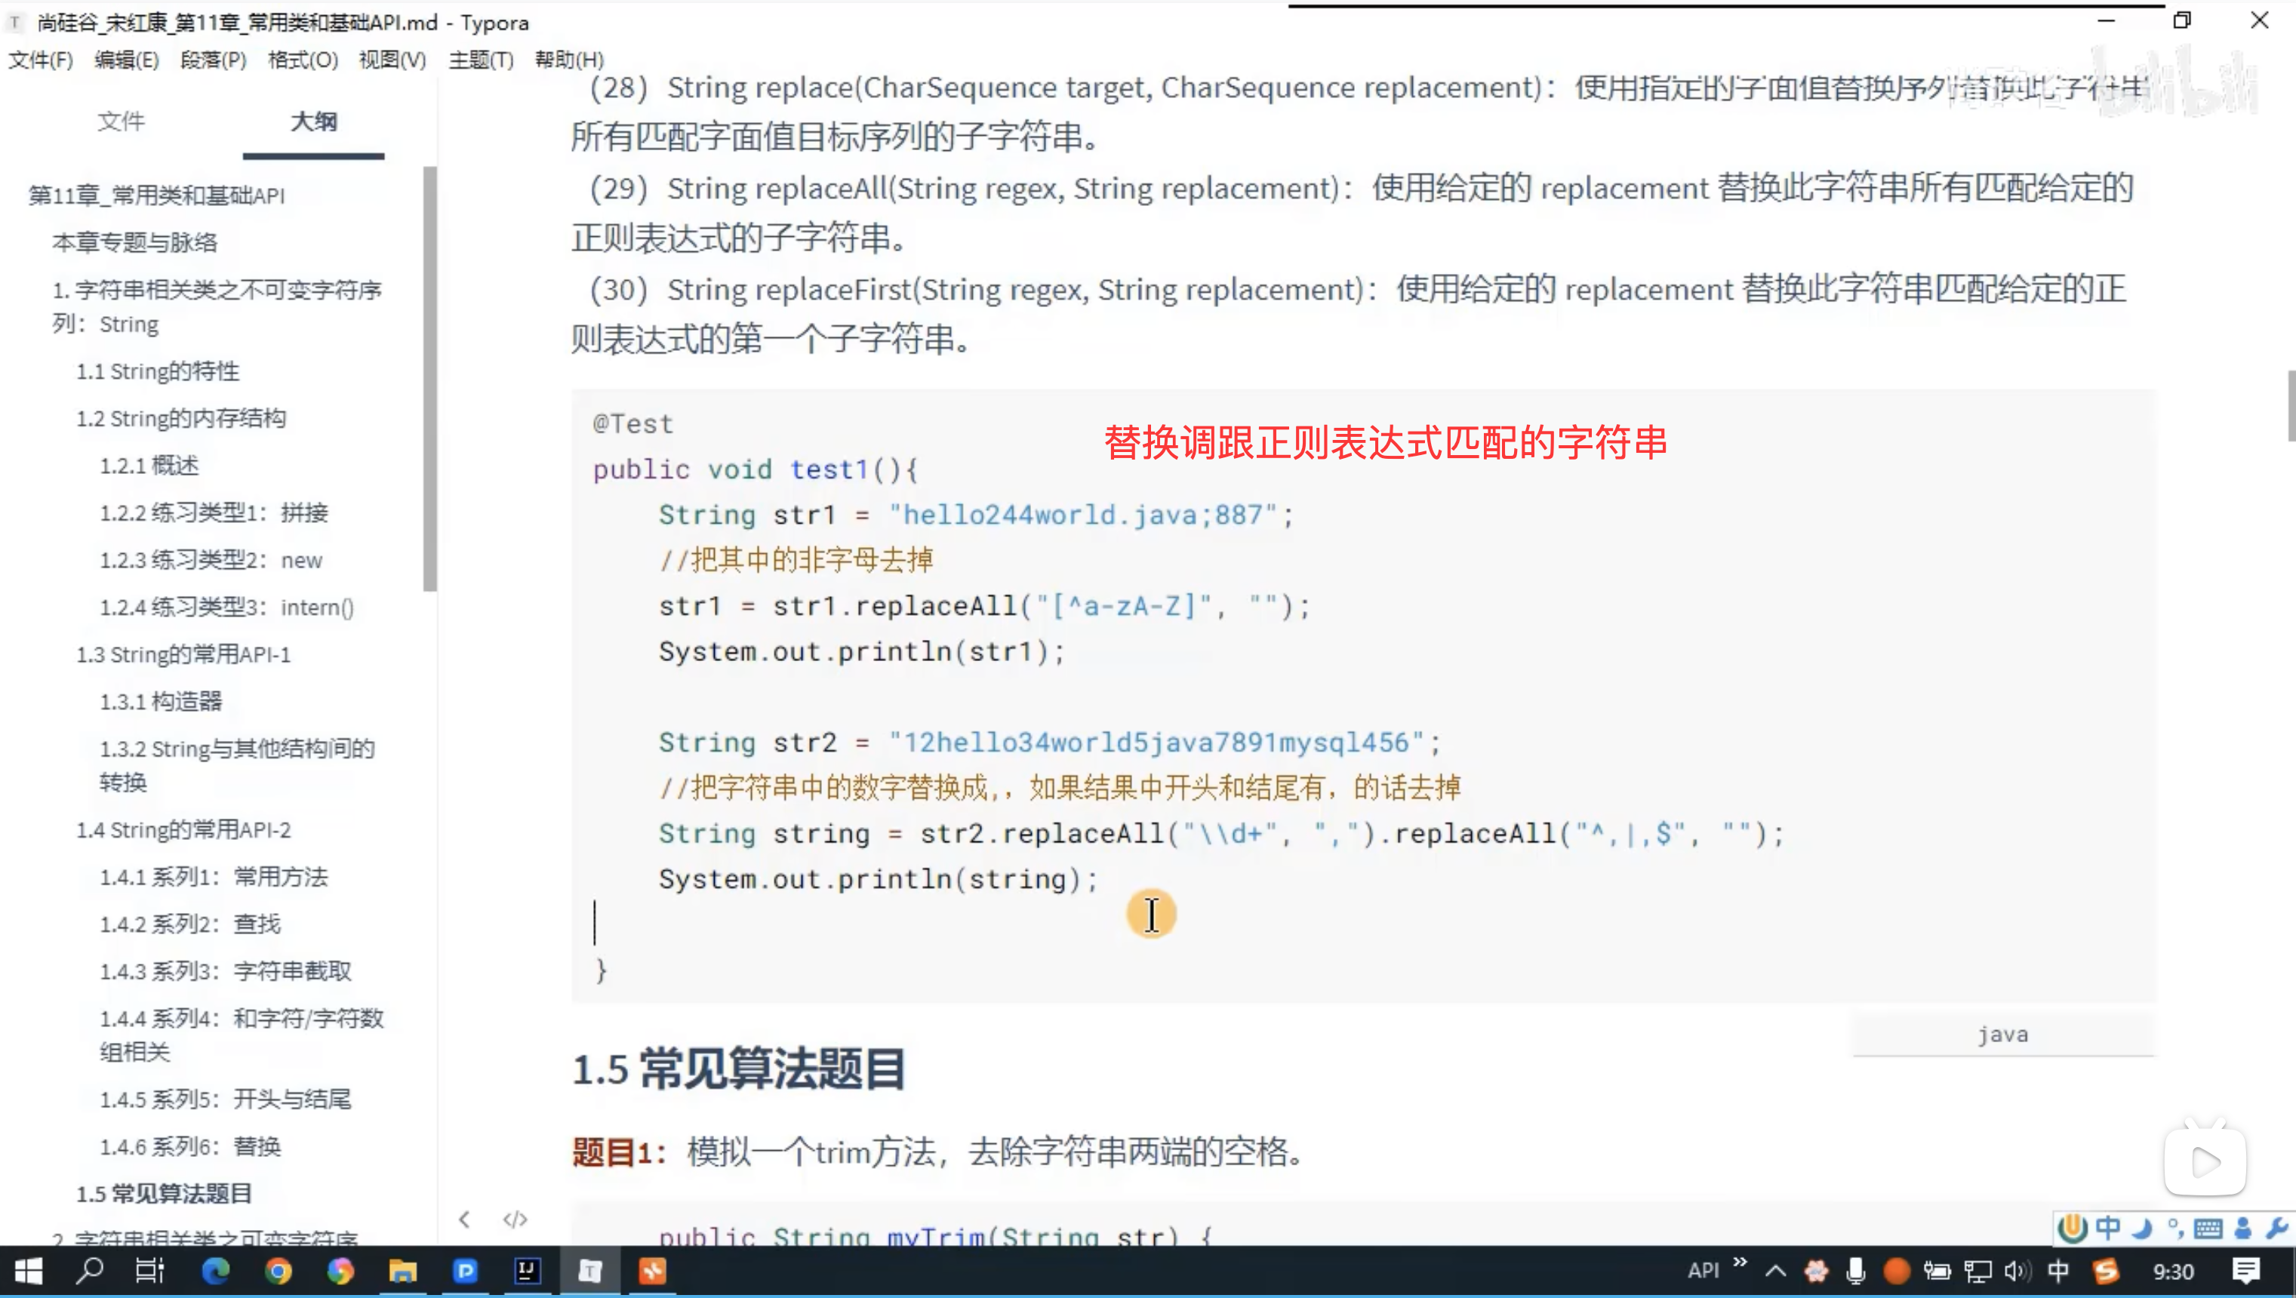
Task: Go to outline item 1.5 常见算法题目
Action: (164, 1194)
